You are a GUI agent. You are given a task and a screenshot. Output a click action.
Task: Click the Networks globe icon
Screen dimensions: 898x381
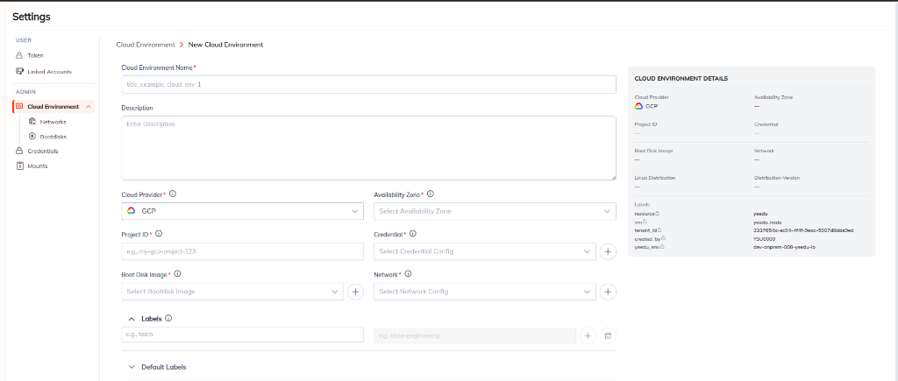click(32, 122)
